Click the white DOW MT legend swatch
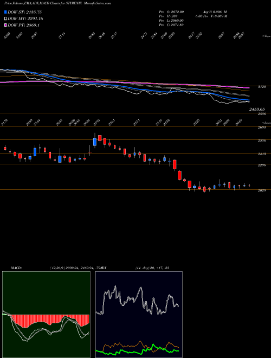The image size is (271, 358). (6, 19)
